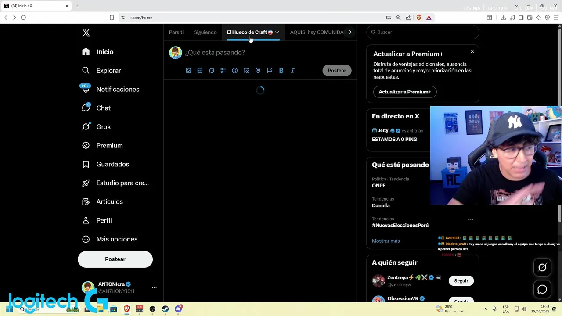Open emoji picker in composer
The width and height of the screenshot is (562, 316).
[x=234, y=71]
